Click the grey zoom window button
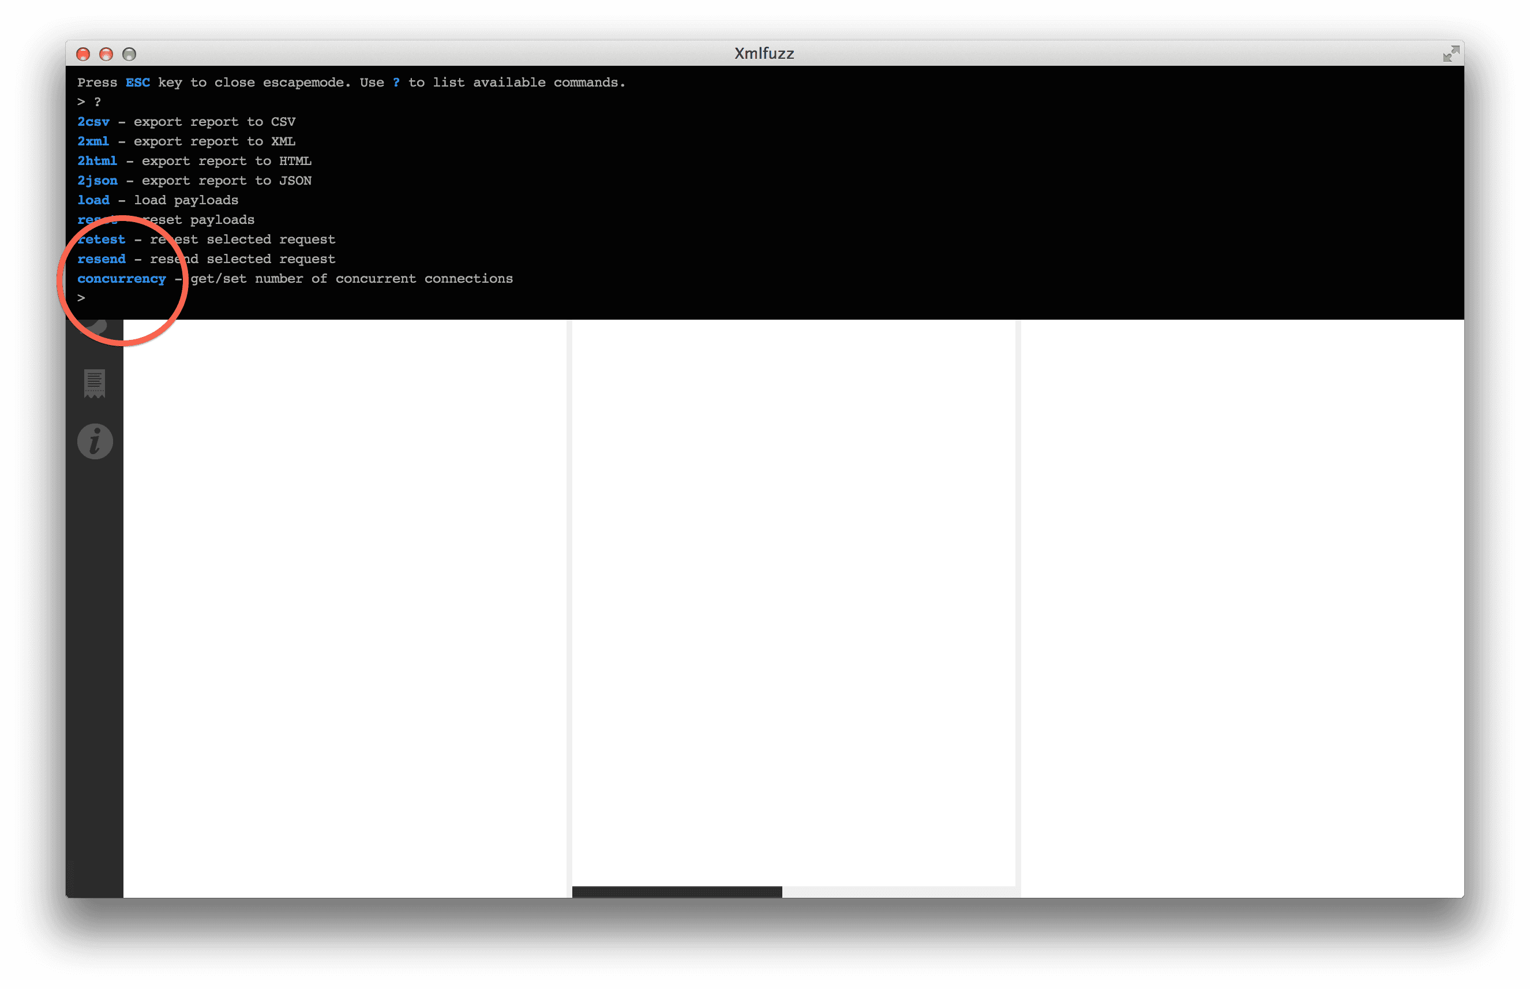The height and width of the screenshot is (989, 1530). click(x=129, y=54)
